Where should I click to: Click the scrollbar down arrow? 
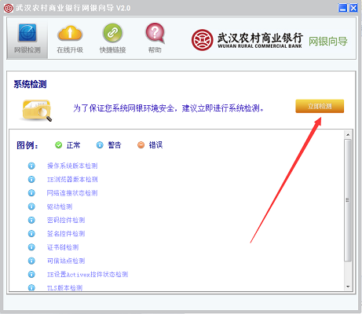pos(348,287)
